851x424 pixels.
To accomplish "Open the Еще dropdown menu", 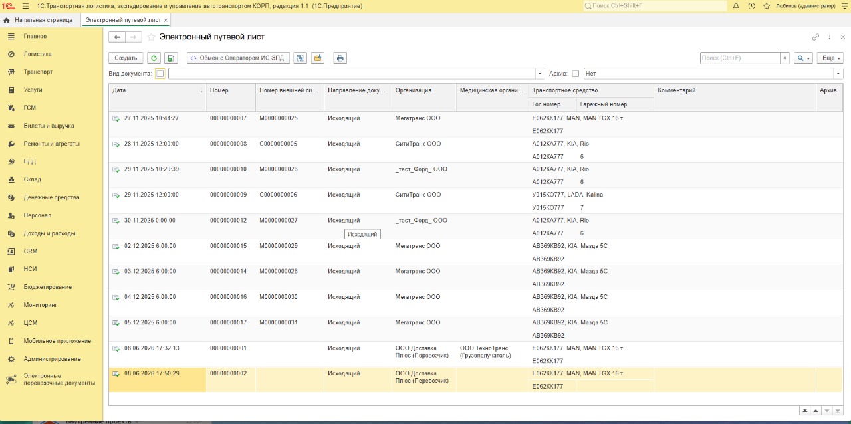I will 830,58.
